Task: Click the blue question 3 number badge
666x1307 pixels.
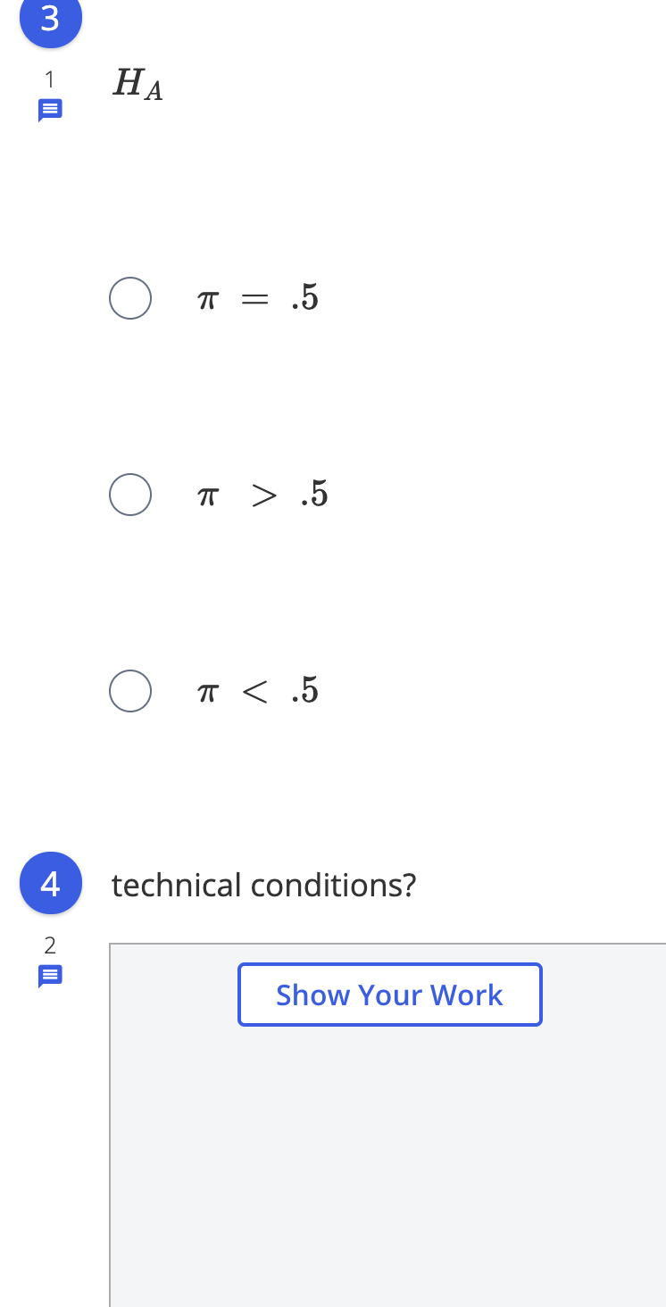Action: pos(50,20)
